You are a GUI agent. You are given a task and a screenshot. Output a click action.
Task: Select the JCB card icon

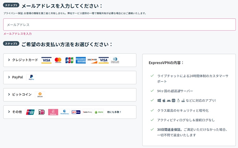69,60
